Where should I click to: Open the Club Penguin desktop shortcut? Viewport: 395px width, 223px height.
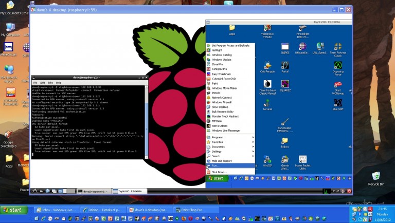267,67
